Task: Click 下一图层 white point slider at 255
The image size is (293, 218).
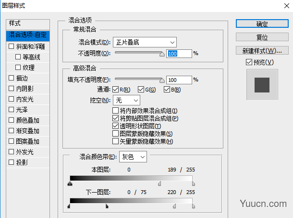Action: tap(194, 206)
